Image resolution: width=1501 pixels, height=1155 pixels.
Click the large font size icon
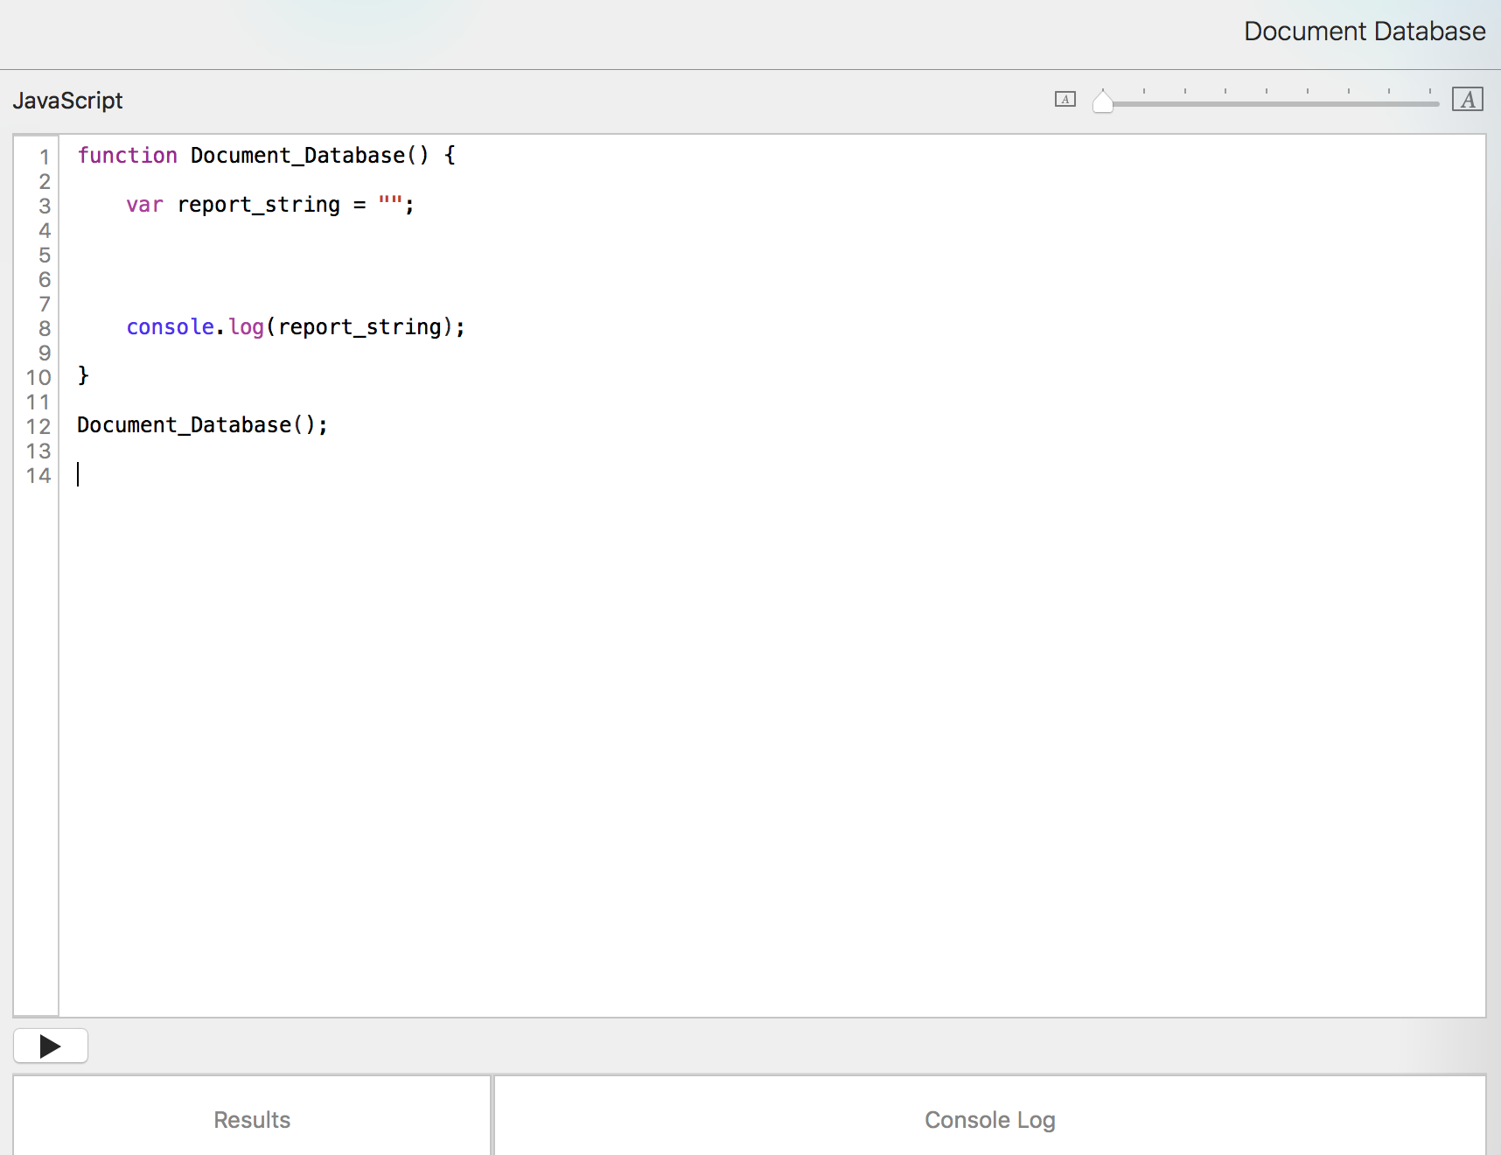coord(1467,100)
